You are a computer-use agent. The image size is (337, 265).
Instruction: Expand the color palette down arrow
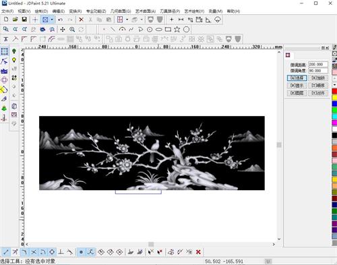334,85
